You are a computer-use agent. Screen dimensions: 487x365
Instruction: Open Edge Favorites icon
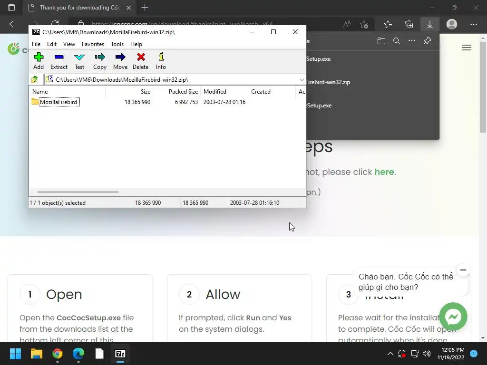click(x=388, y=24)
